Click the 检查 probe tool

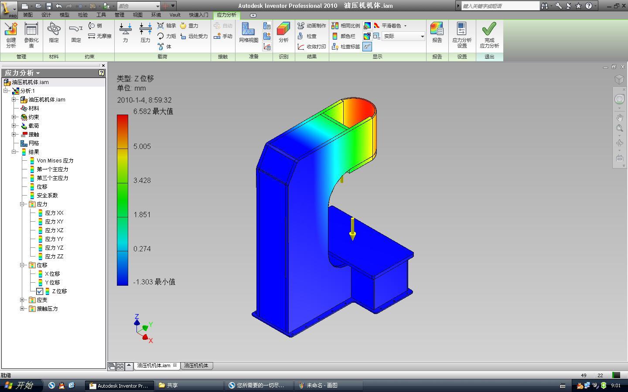click(x=307, y=36)
